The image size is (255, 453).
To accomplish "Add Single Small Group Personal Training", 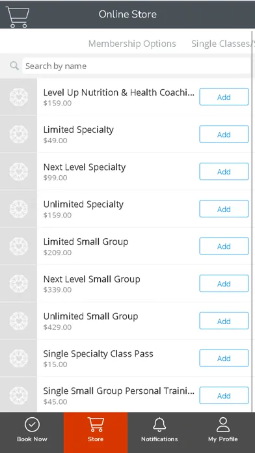I will pyautogui.click(x=224, y=396).
